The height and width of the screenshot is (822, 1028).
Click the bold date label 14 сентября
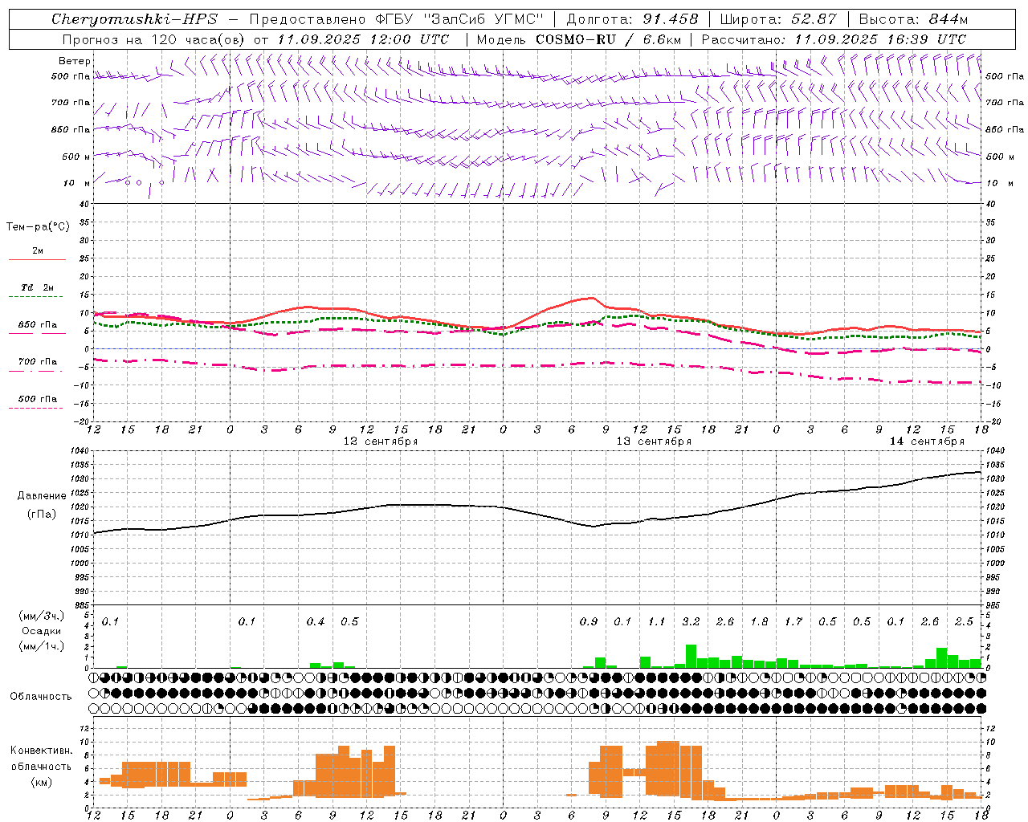927,442
